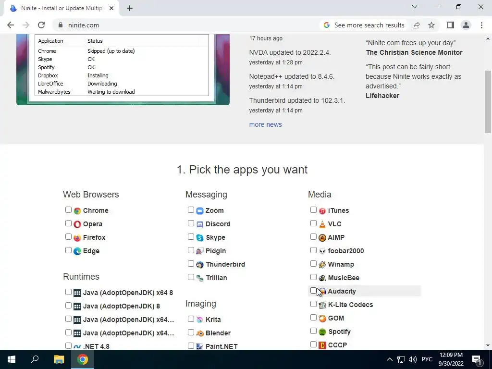This screenshot has height=369, width=492.
Task: Click the Discord app icon
Action: tap(200, 224)
